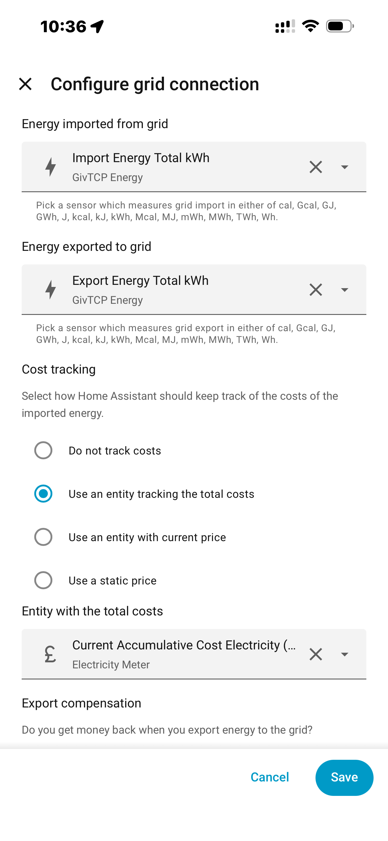Open the Entity with total costs dropdown
Screen dimensions: 388x841
[344, 654]
